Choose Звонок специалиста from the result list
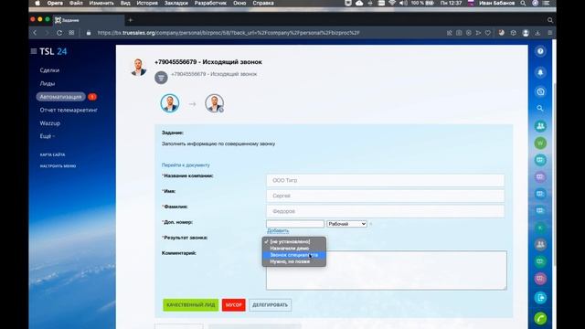 click(x=294, y=255)
